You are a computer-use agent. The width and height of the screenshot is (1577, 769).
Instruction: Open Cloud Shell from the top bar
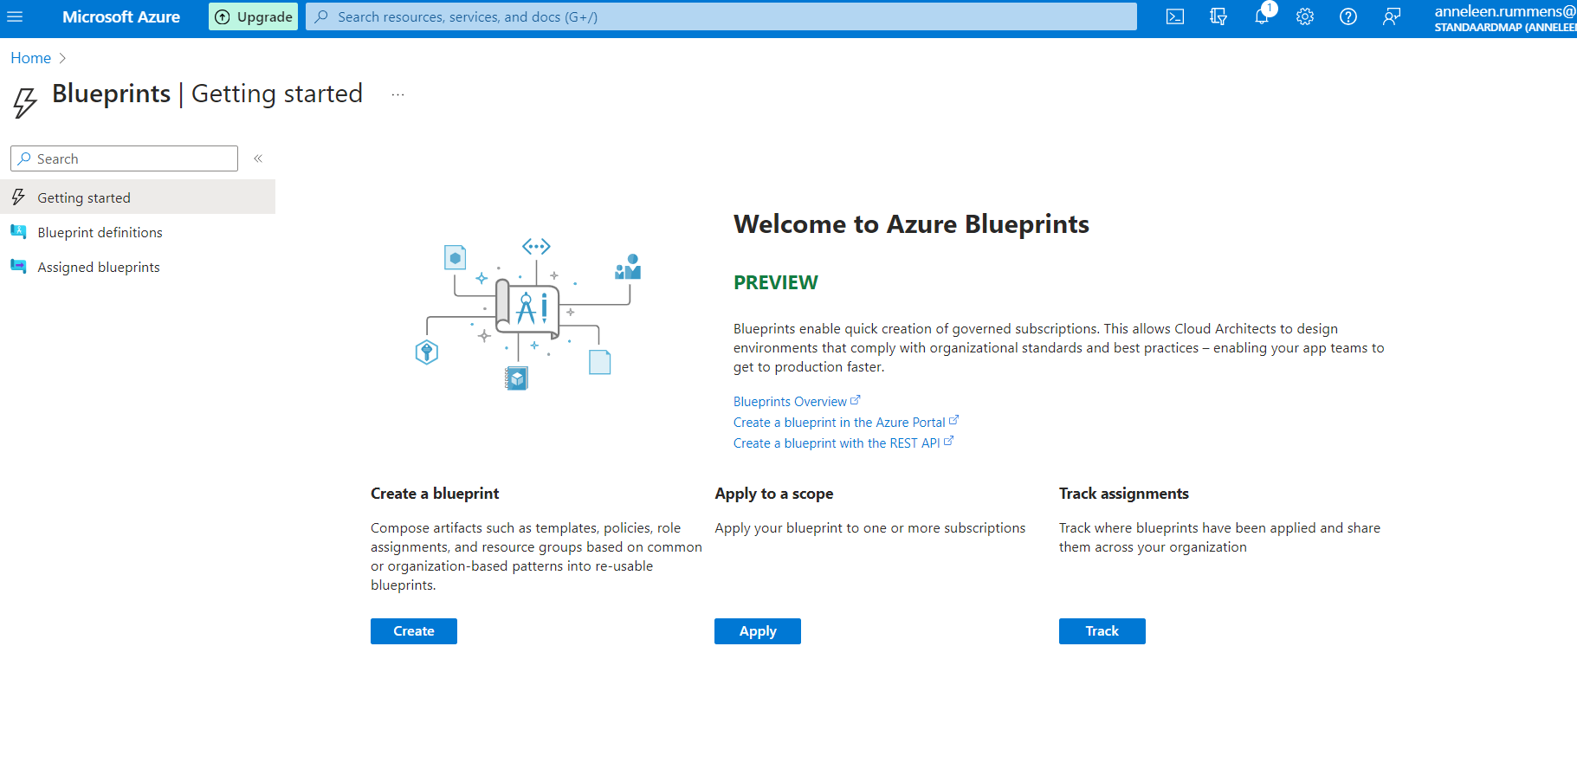pos(1175,16)
